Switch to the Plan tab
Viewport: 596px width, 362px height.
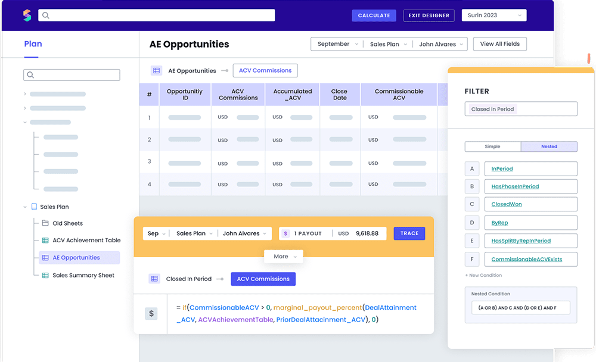click(33, 43)
